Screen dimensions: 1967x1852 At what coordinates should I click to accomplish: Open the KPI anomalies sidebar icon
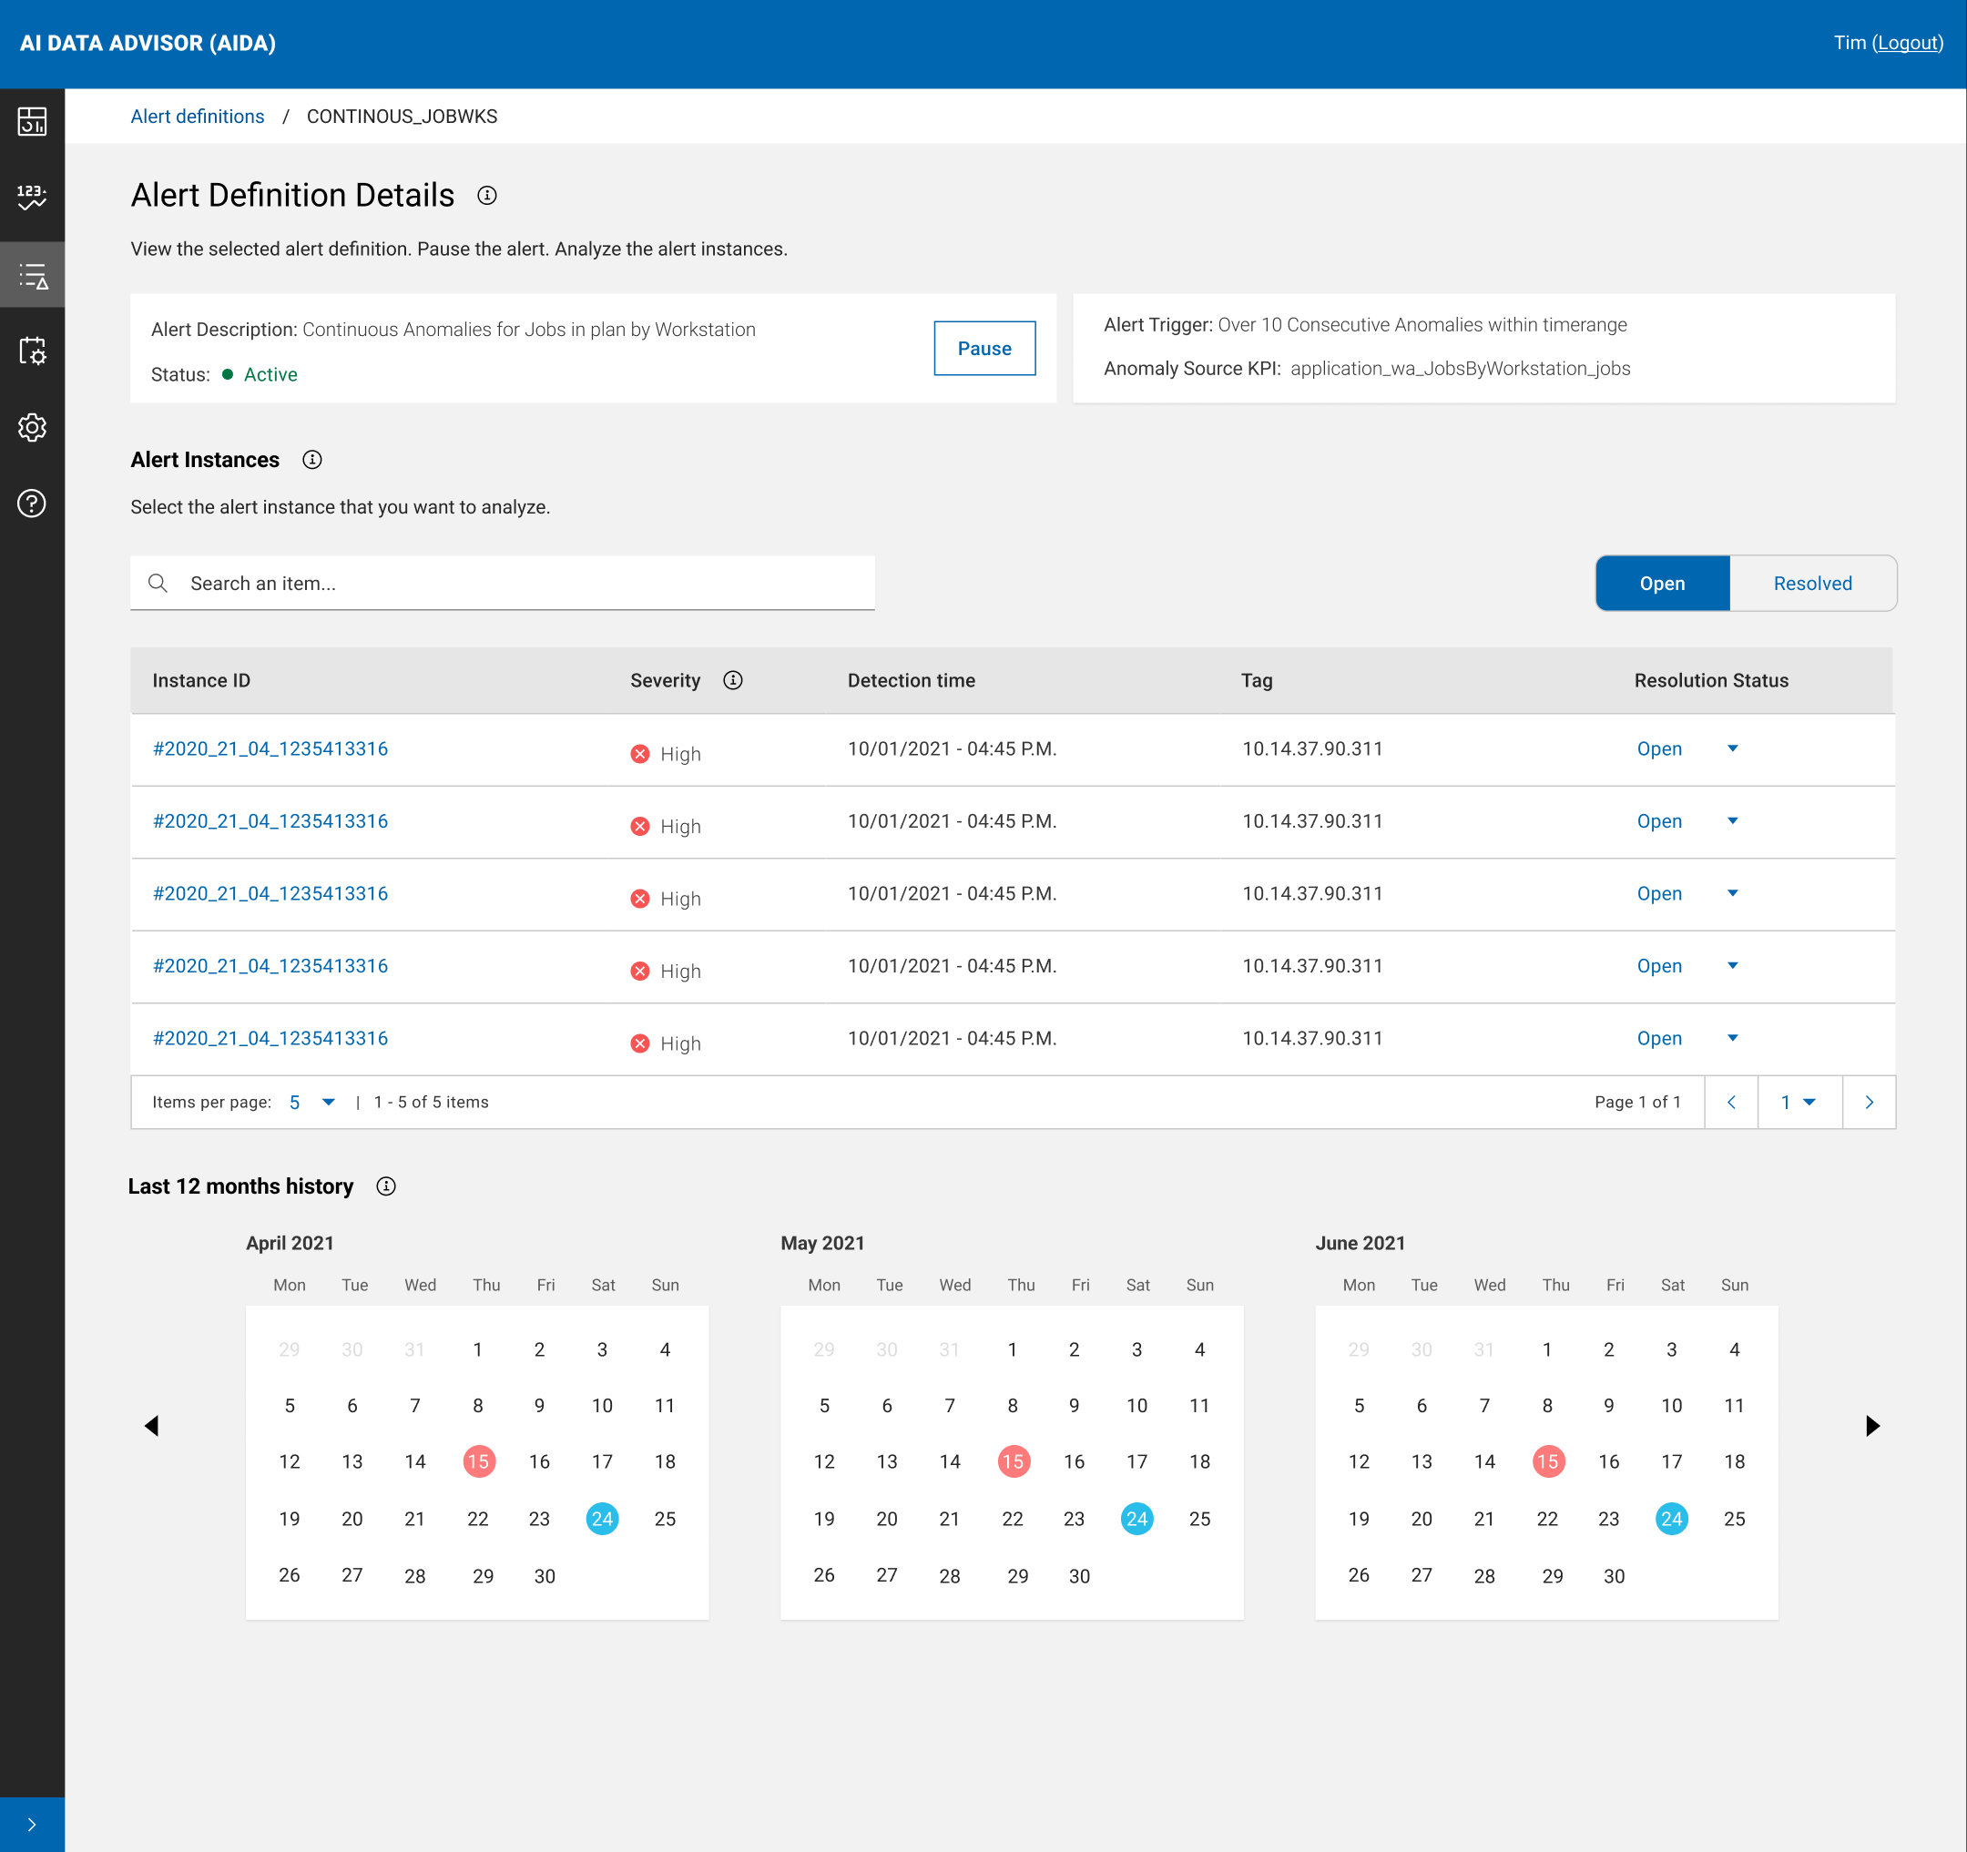point(32,197)
